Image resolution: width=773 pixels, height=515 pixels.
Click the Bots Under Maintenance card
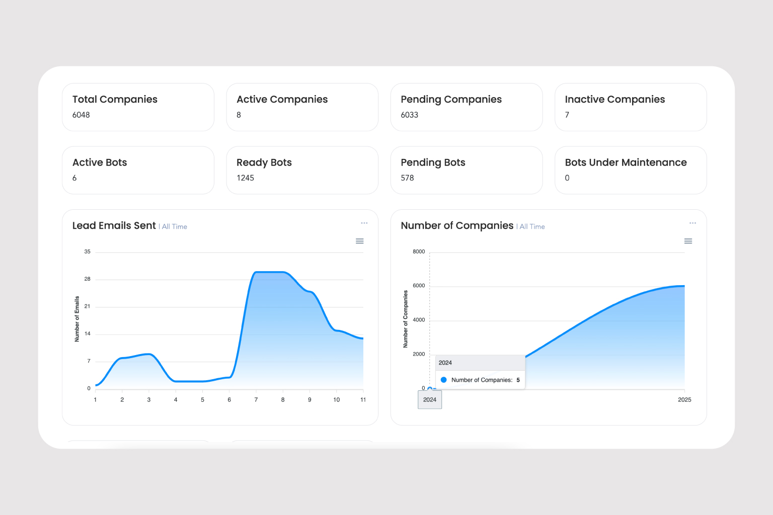pyautogui.click(x=630, y=170)
